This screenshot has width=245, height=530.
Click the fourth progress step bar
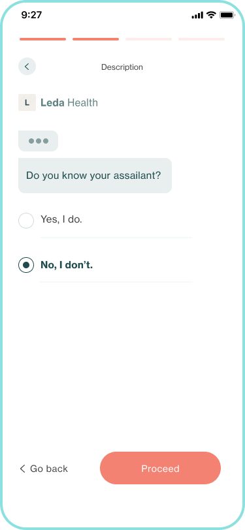202,39
